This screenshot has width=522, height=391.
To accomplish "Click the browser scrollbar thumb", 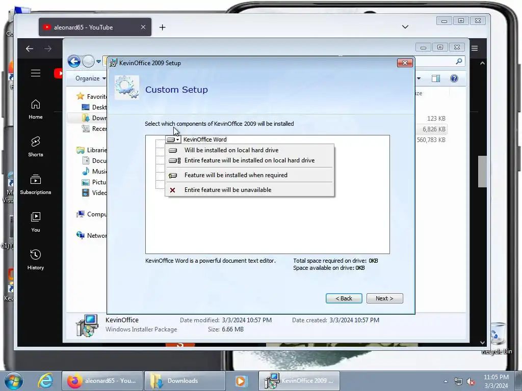I will click(482, 172).
